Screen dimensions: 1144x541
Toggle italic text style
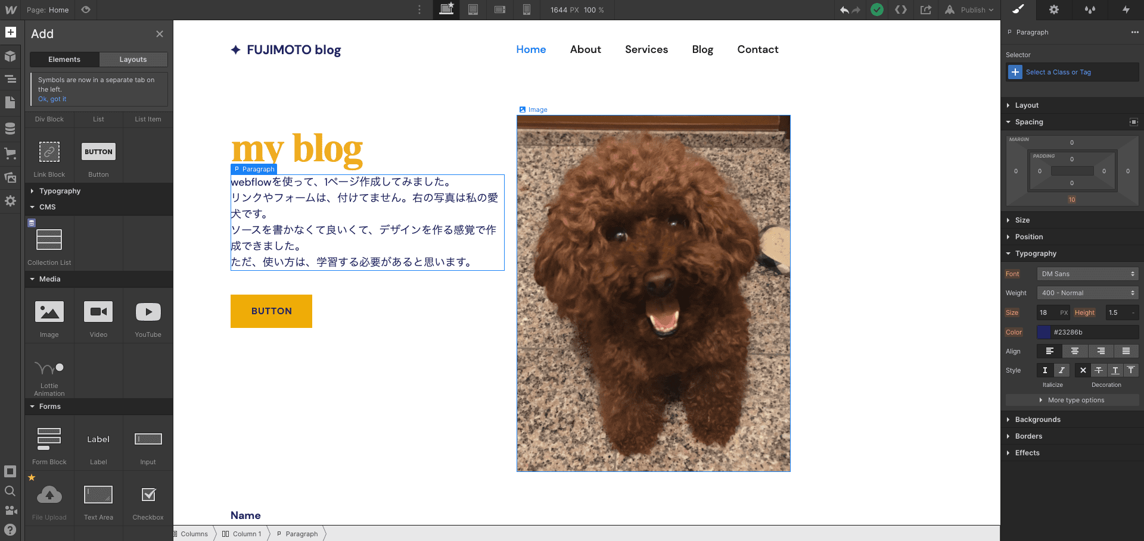click(x=1061, y=370)
